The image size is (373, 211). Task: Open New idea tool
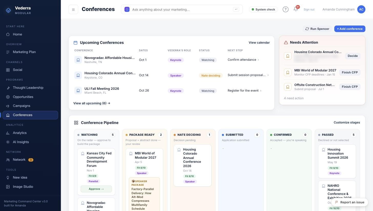[30, 178]
